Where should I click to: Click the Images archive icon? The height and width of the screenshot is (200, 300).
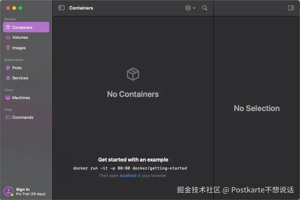point(8,47)
